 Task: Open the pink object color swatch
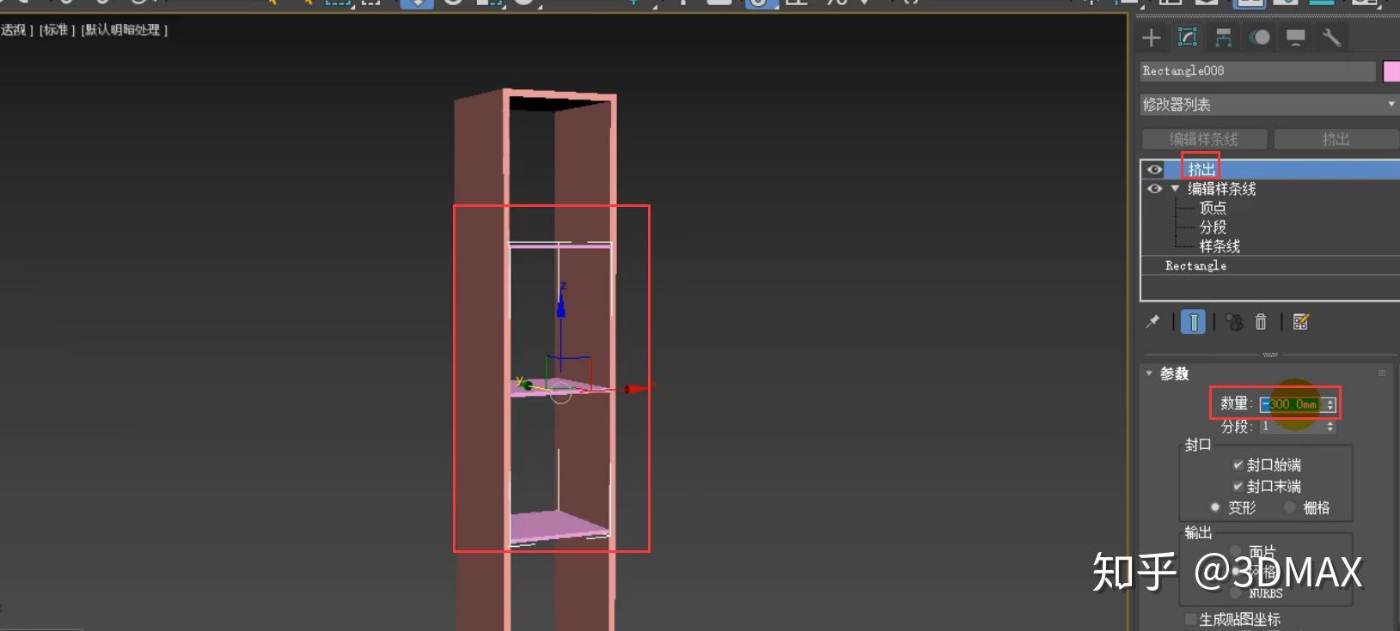[x=1391, y=71]
